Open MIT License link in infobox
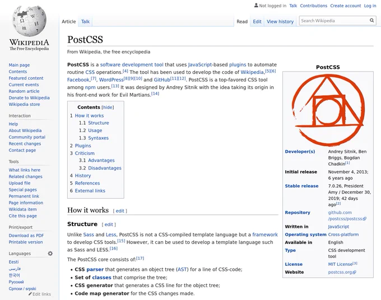 [x=340, y=264]
